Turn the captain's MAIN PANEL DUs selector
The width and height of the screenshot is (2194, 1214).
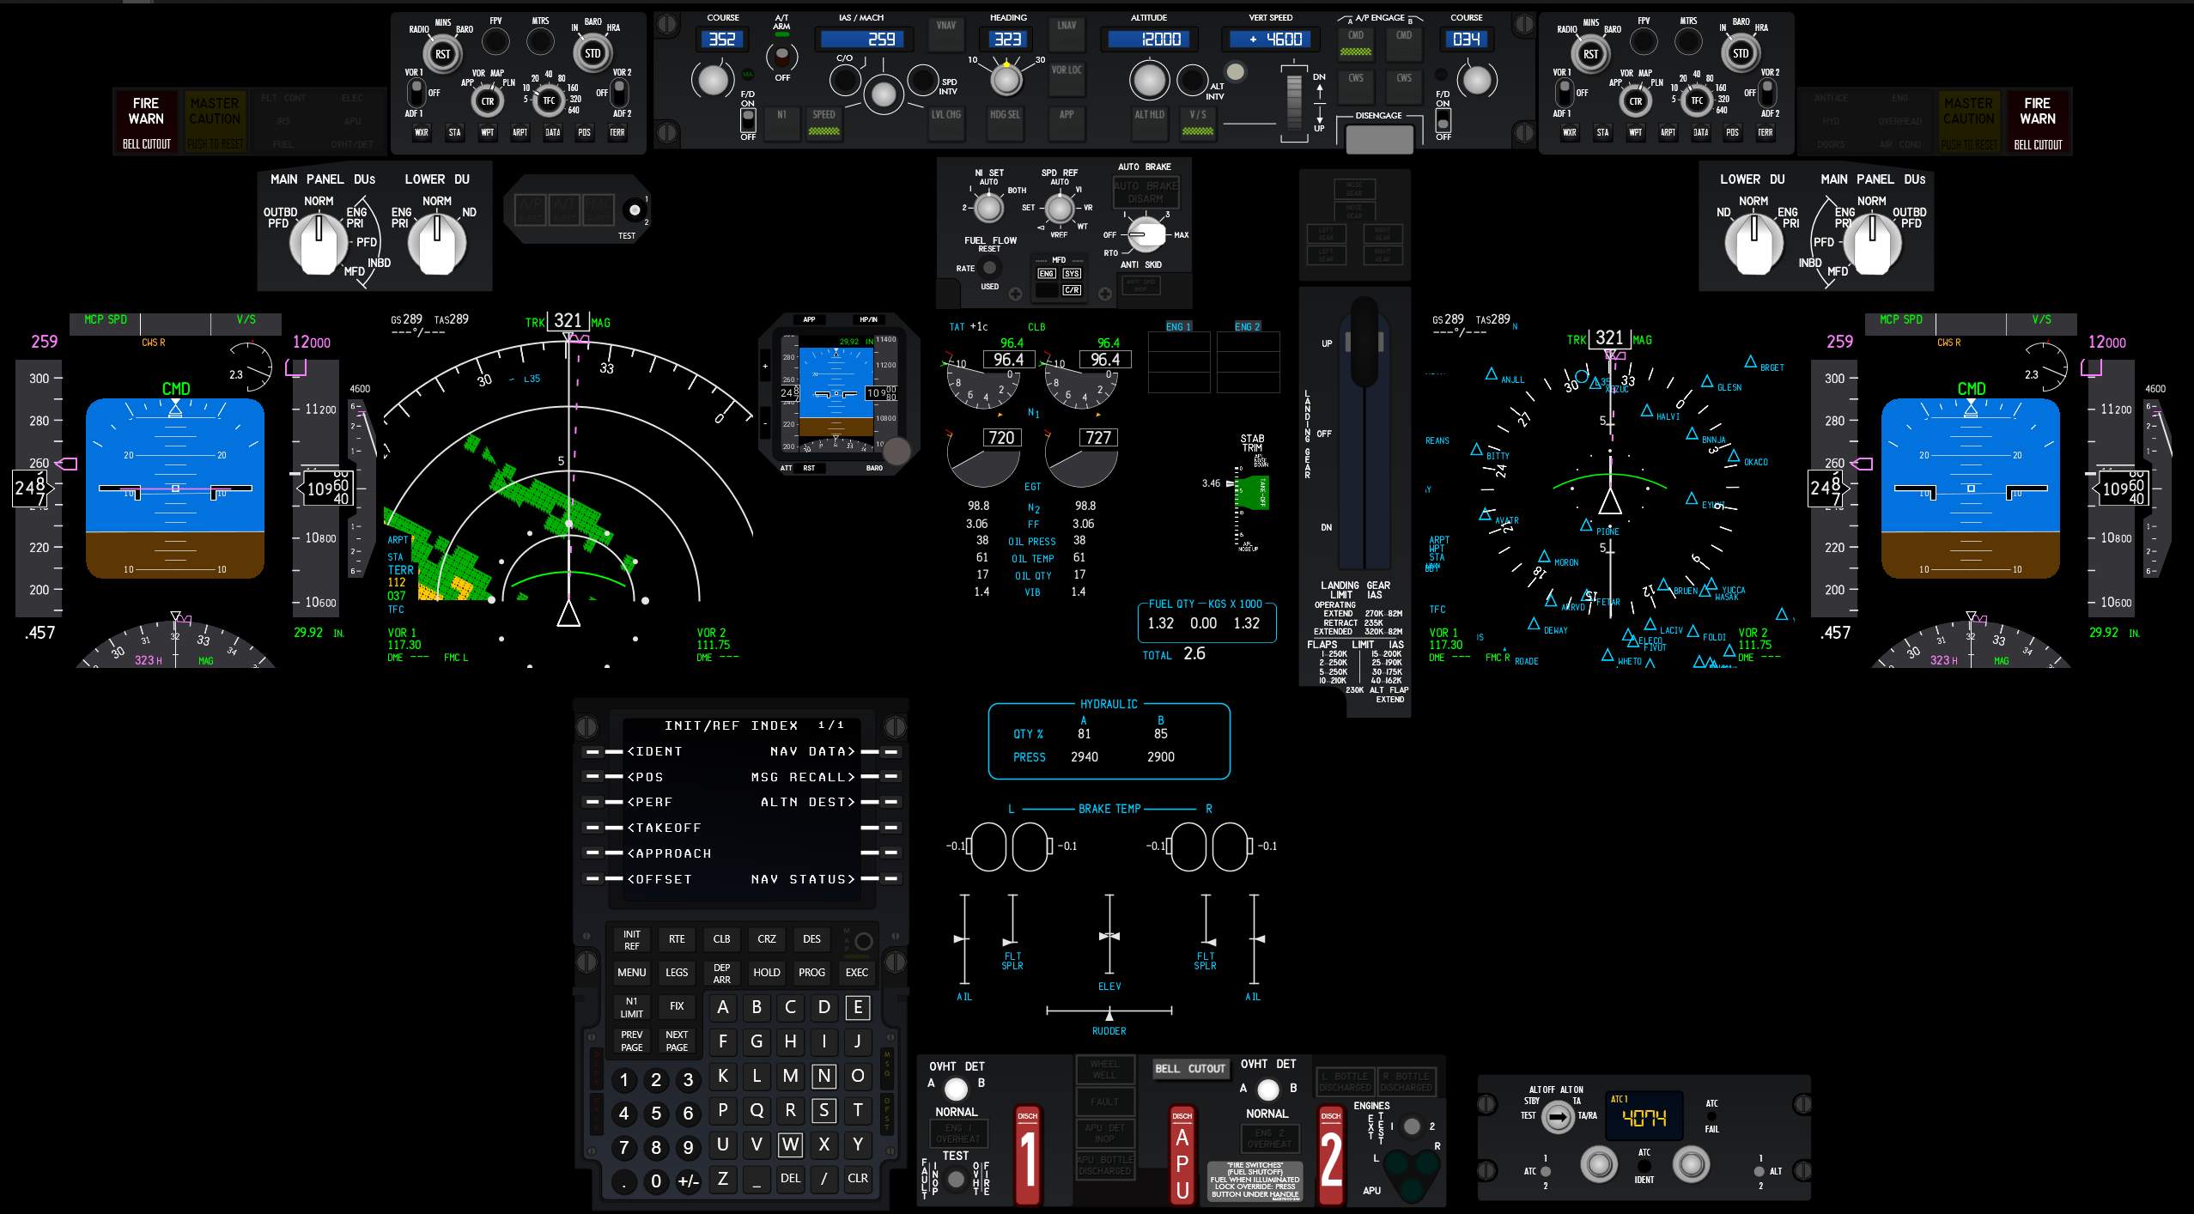(x=318, y=243)
